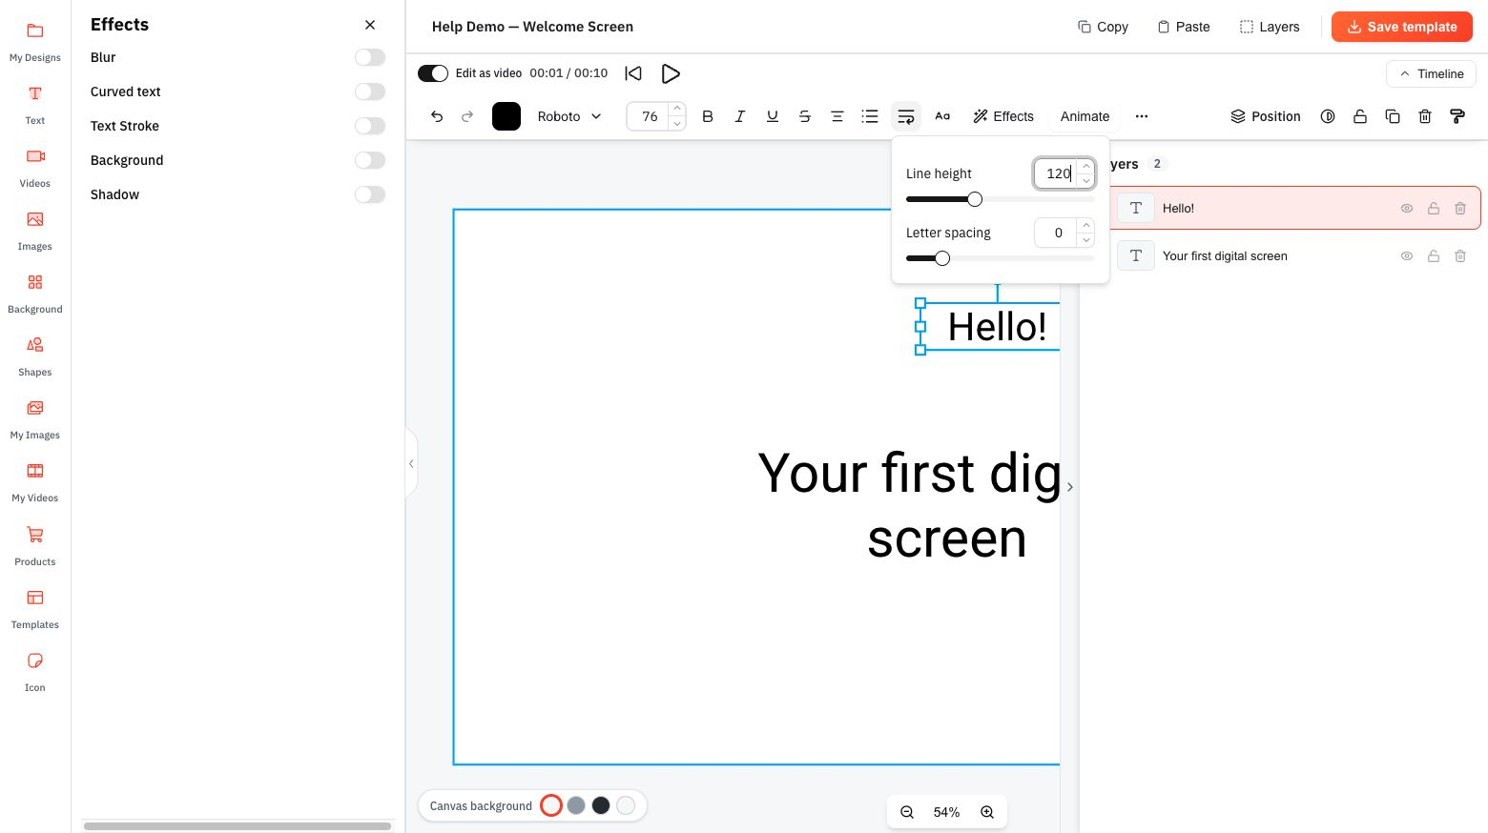Image resolution: width=1488 pixels, height=833 pixels.
Task: Click the opacity icon in toolbar
Action: pyautogui.click(x=1328, y=116)
